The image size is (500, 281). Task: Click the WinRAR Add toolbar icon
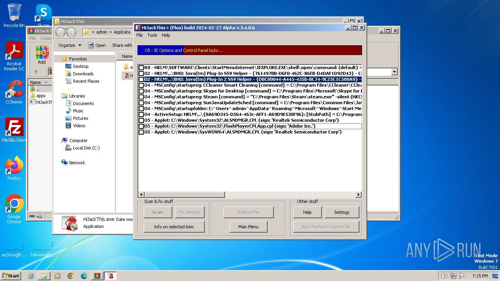[42, 55]
